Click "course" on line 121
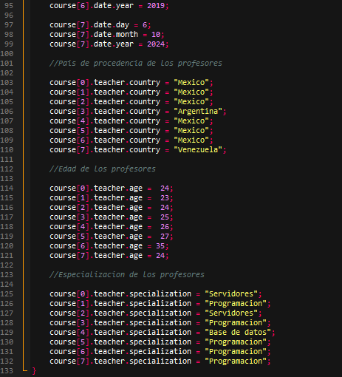The width and height of the screenshot is (342, 377). [x=63, y=256]
